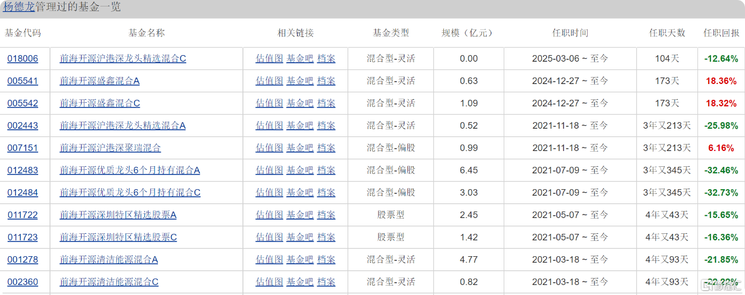Viewport: 745px width, 295px height.
Task: Open 基金吧 for fund 011722
Action: click(300, 215)
